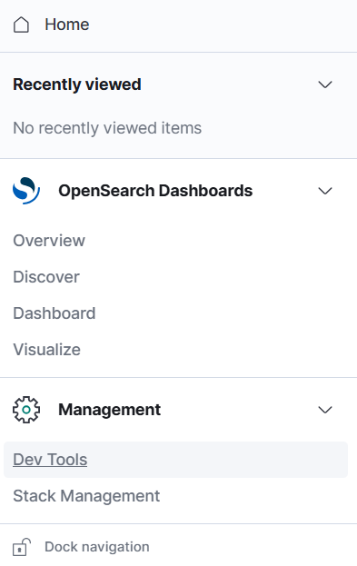Go to Discover
The height and width of the screenshot is (566, 357).
46,277
